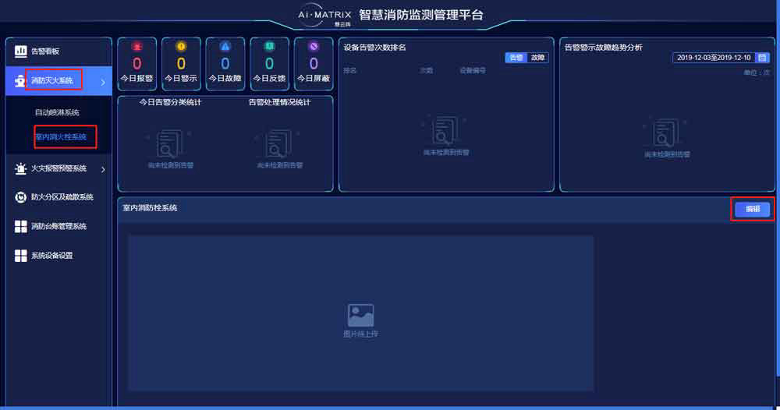
Task: Click the no-data icon under 今日告警分类统计
Action: click(170, 143)
